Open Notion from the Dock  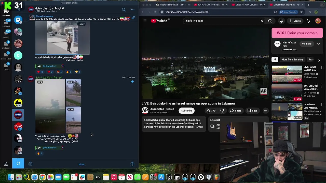click(x=169, y=177)
